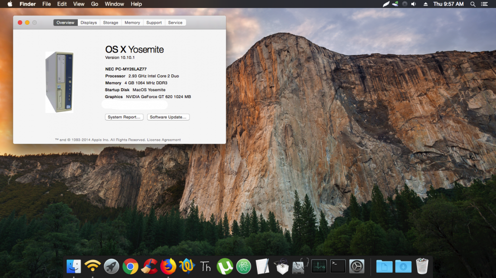Select the Overview tab

(x=65, y=22)
